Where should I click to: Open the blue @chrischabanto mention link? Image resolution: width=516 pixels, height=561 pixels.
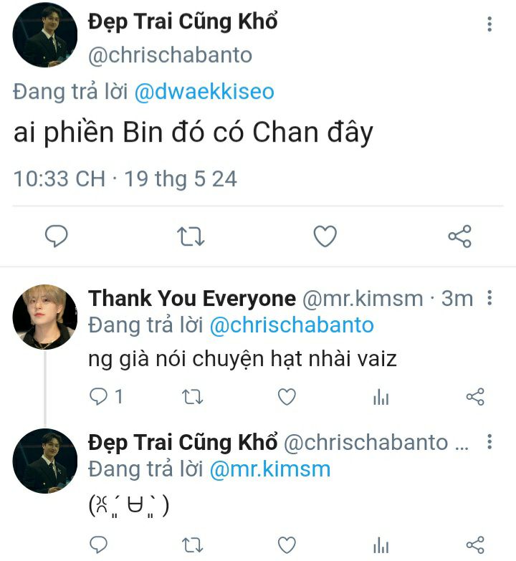pyautogui.click(x=292, y=325)
